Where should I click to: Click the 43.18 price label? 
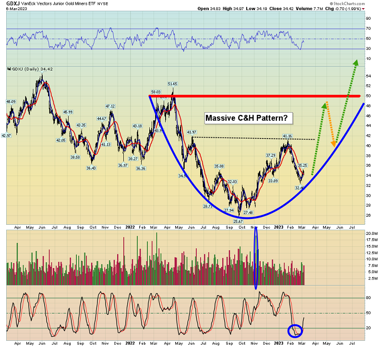click(x=137, y=126)
